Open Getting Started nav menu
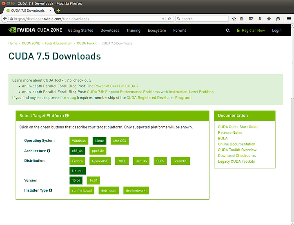 point(80,30)
